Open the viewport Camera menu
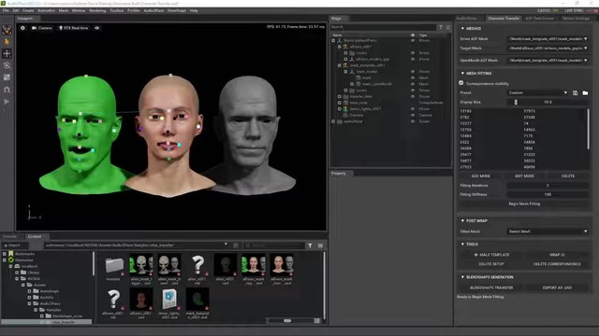Screen dimensions: 599x336 pos(42,28)
